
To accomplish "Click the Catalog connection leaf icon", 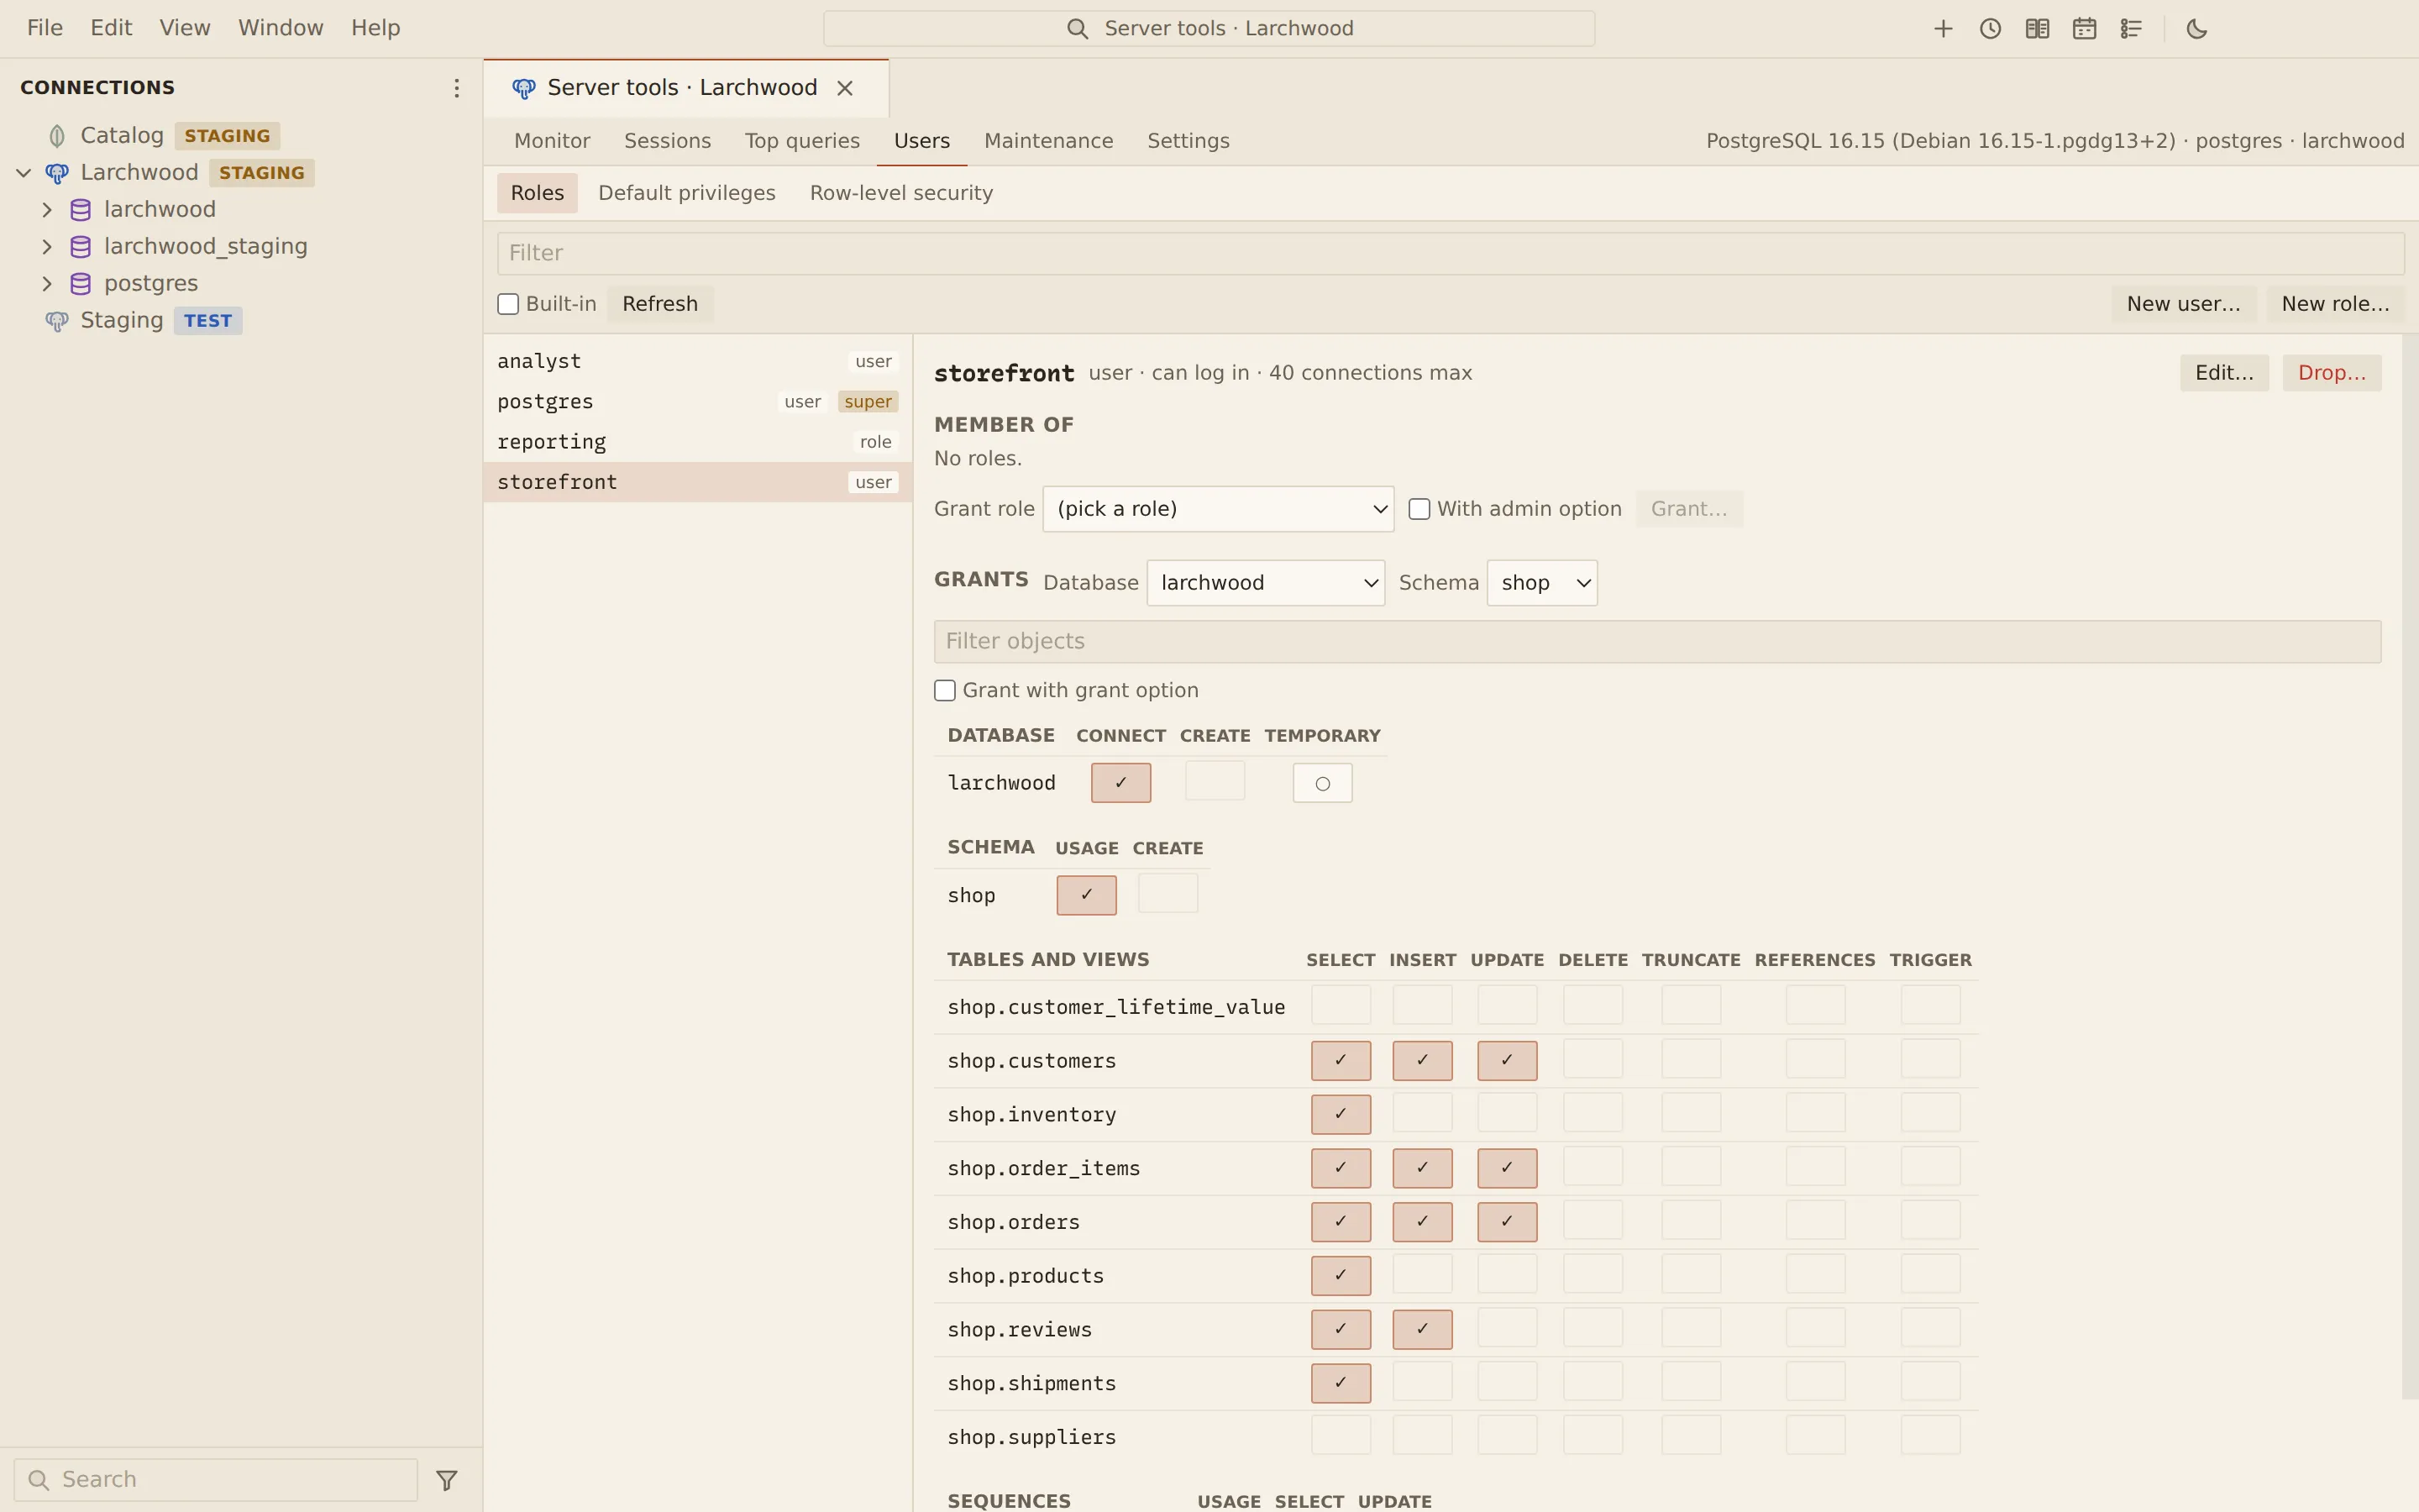I will point(57,136).
